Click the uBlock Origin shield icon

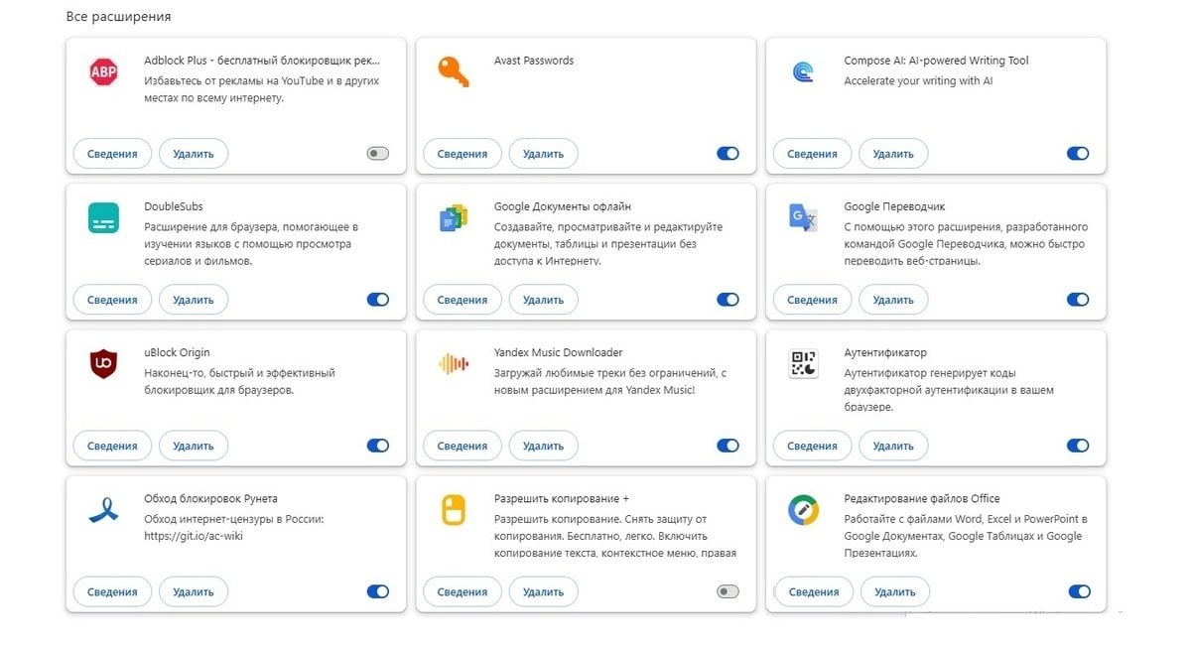(103, 364)
